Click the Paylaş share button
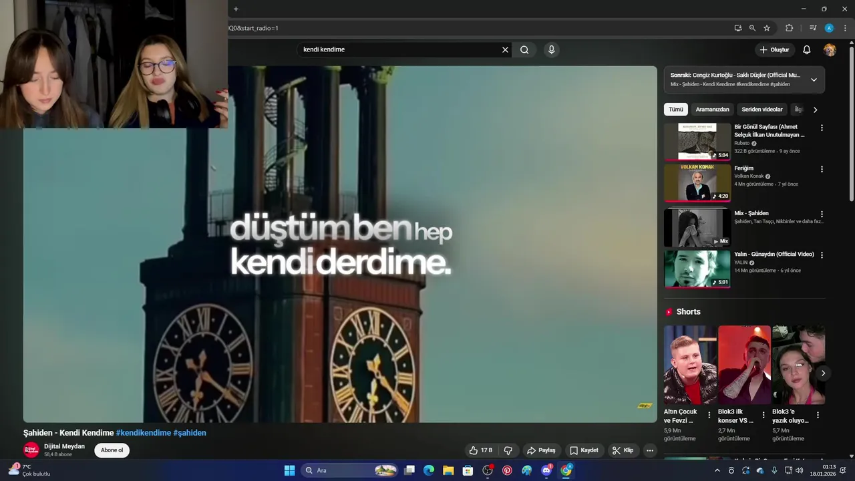The width and height of the screenshot is (855, 481). [541, 450]
